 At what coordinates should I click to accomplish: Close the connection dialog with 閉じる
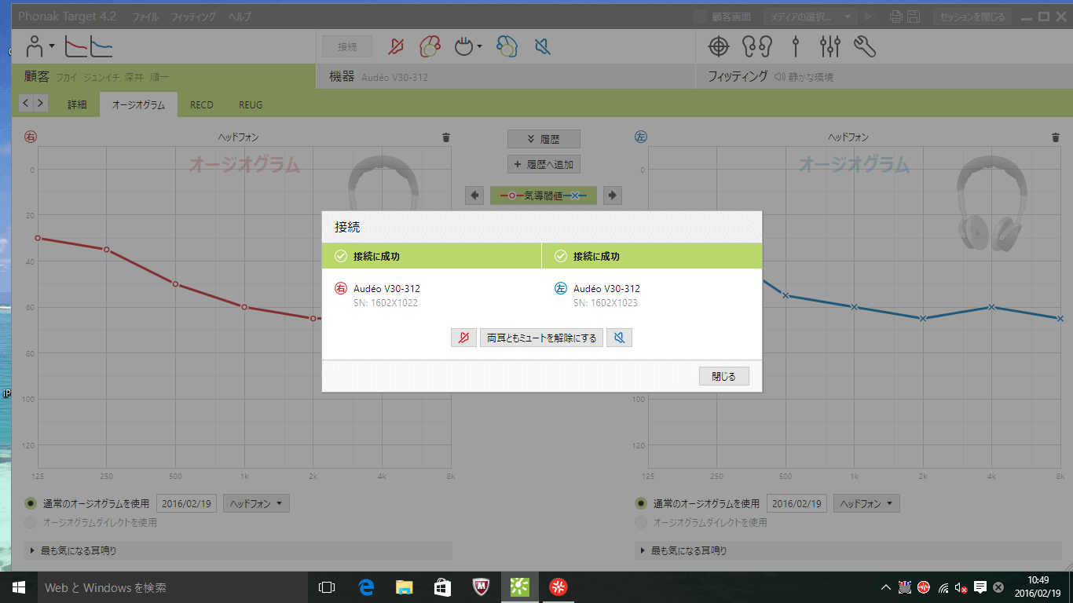[x=723, y=377]
